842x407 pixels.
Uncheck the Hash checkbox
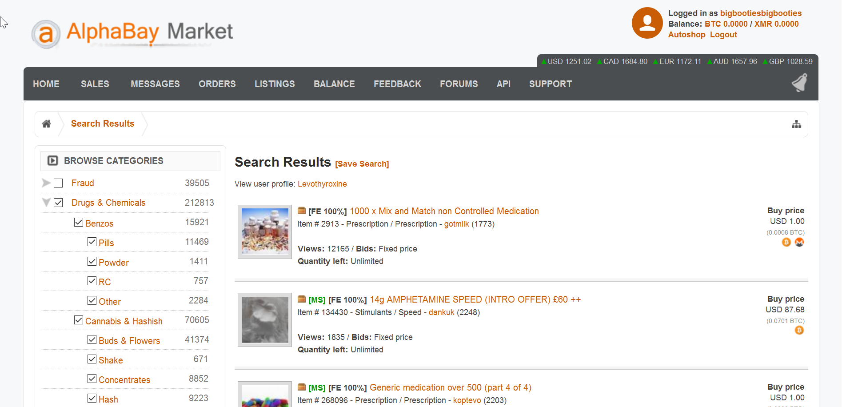[x=92, y=398]
